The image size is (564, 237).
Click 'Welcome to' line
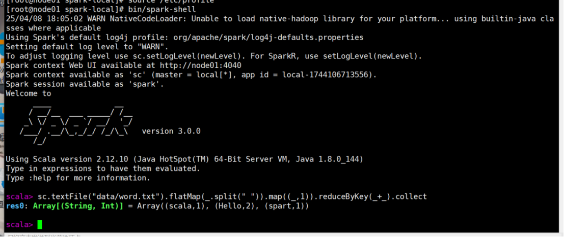29,94
